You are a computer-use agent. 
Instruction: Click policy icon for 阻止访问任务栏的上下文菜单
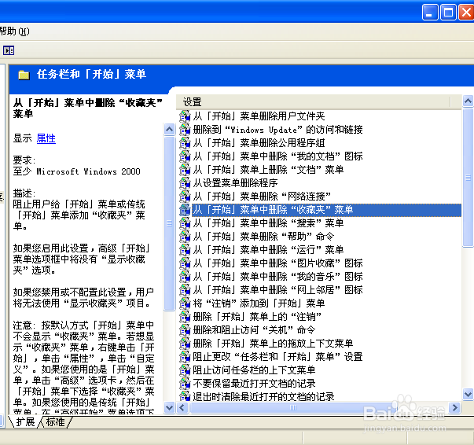185,370
